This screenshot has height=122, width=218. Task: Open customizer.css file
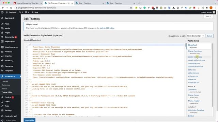tap(194, 63)
